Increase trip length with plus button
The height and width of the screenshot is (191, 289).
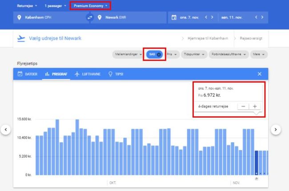pos(255,106)
